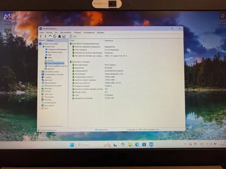Expand the Операційна система tree node
Viewport: 226px width, 169px height.
pos(40,74)
